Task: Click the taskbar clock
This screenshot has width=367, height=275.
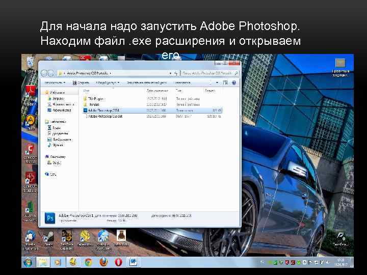Action: click(x=341, y=262)
